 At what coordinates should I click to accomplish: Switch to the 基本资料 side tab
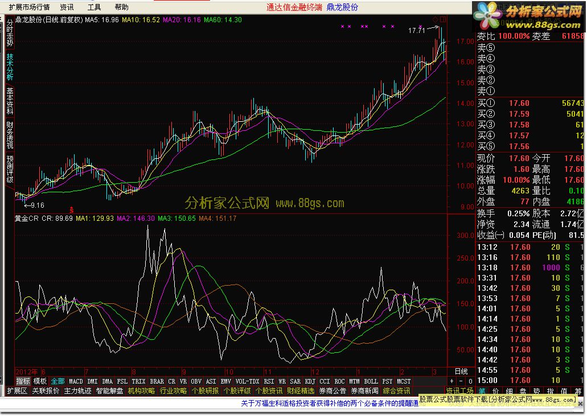10,101
